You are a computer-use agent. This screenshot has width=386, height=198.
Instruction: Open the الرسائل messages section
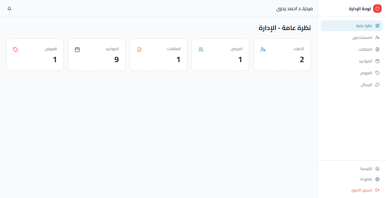tap(352, 85)
